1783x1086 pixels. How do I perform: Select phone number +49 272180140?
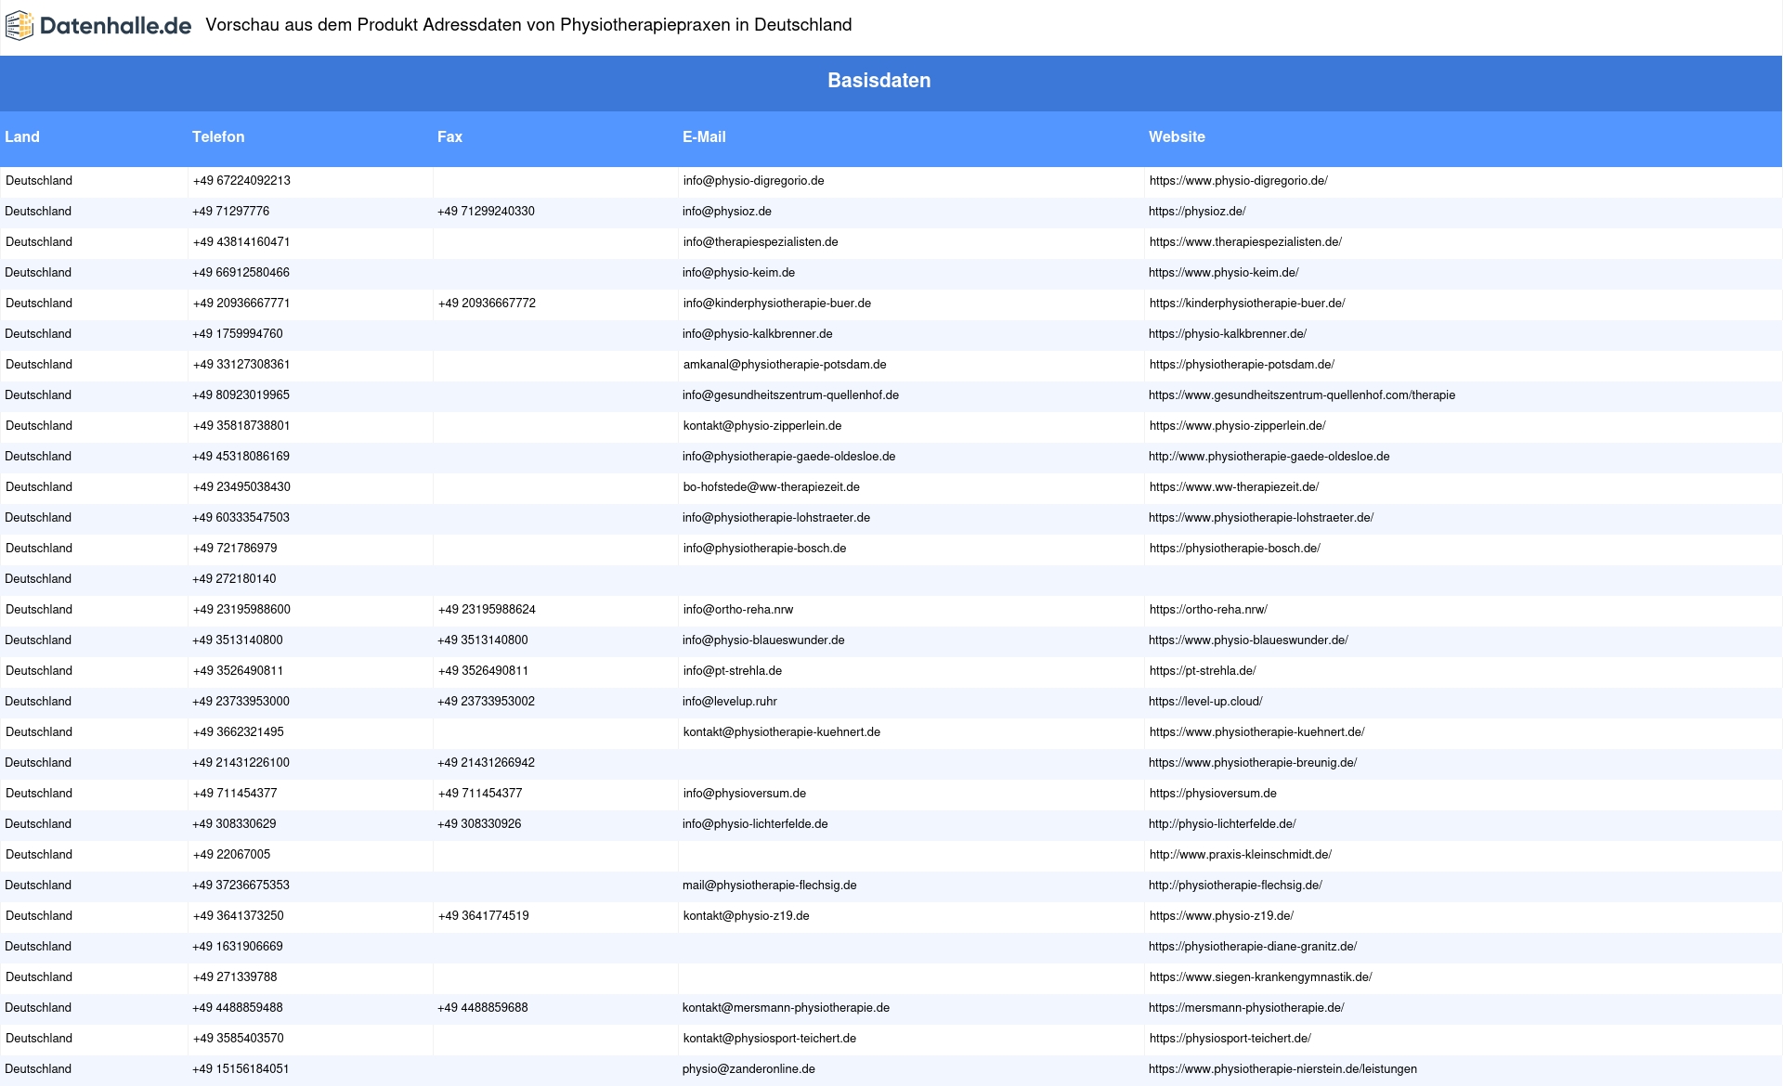[234, 579]
